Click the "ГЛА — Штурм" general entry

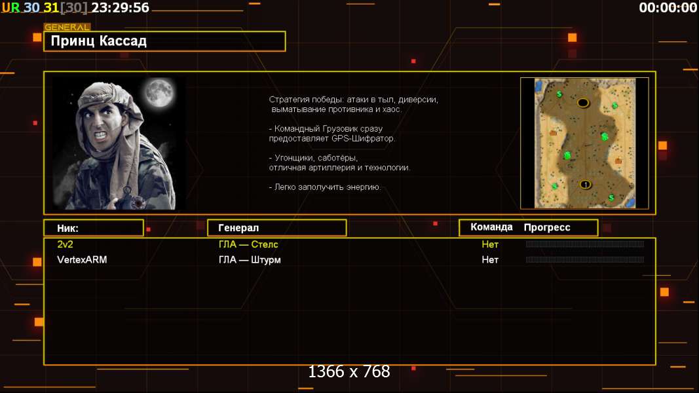click(250, 260)
